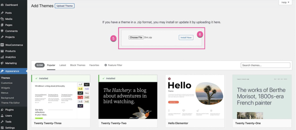Click the Hello Elementor theme name
The width and height of the screenshot is (296, 130).
(178, 123)
